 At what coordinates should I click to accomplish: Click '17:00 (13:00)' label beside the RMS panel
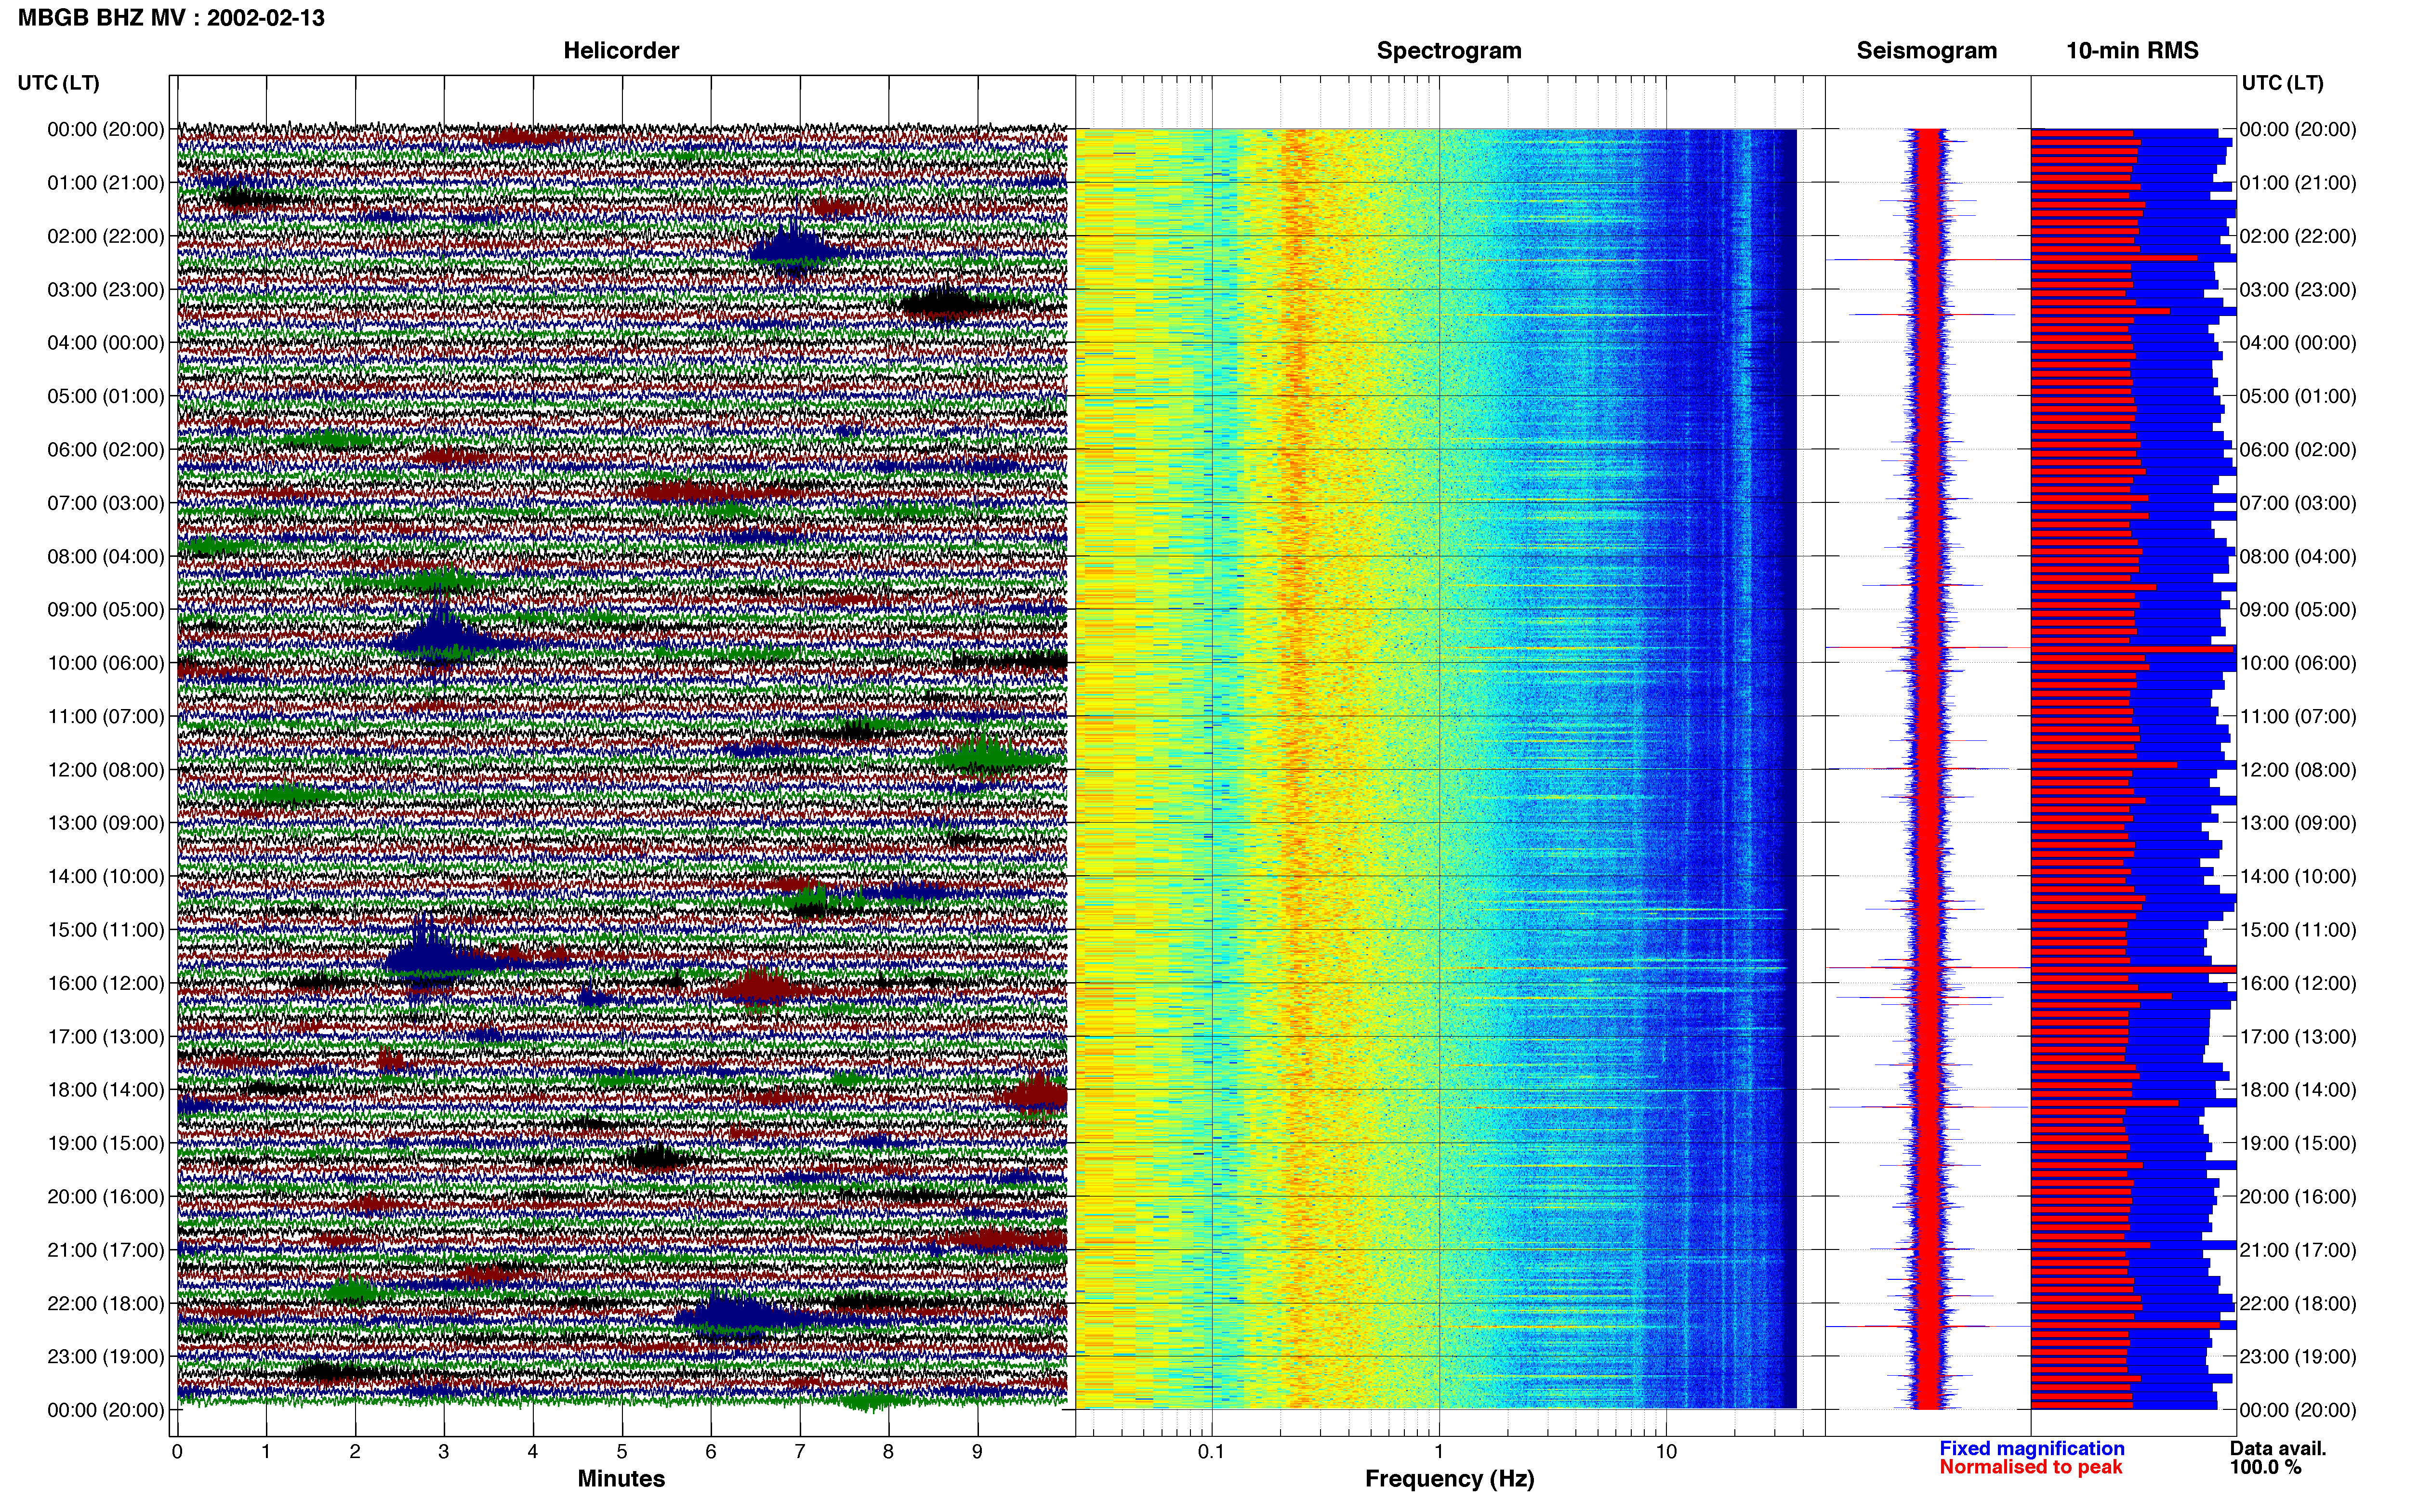[x=2298, y=1037]
